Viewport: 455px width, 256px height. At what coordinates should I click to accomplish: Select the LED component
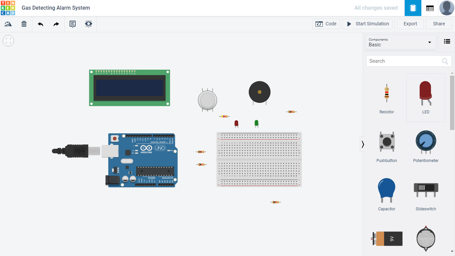426,96
